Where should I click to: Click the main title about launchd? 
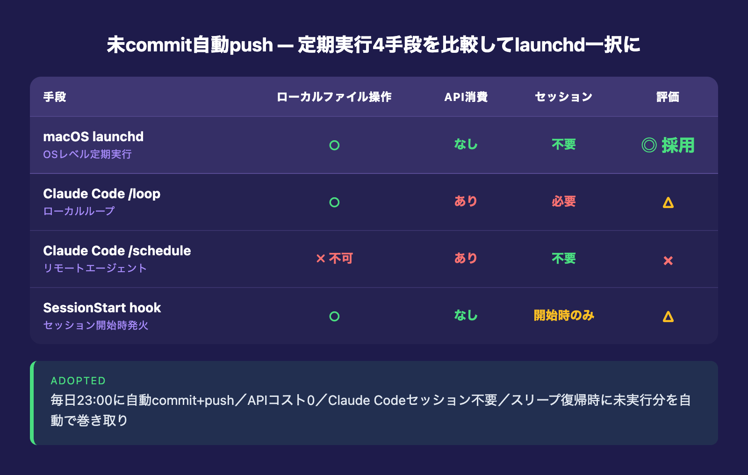coord(374,45)
